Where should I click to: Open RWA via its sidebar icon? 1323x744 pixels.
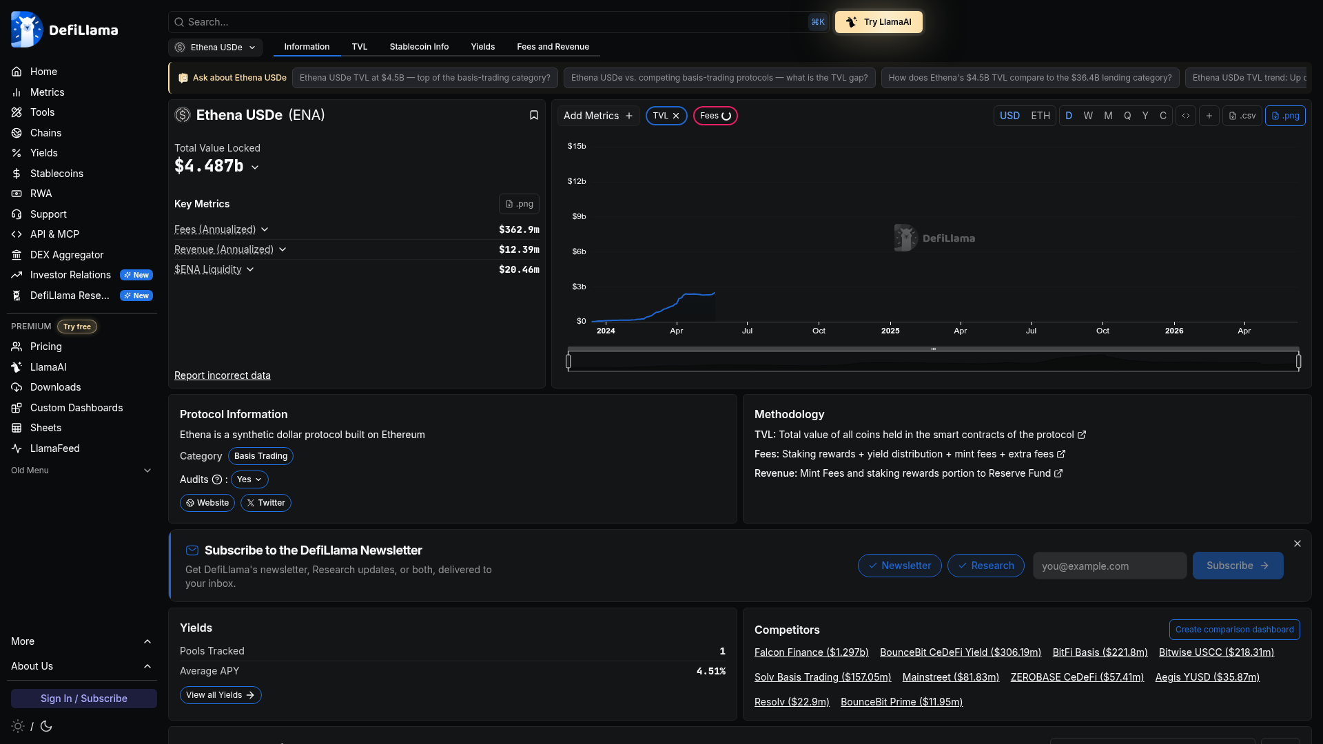(17, 194)
